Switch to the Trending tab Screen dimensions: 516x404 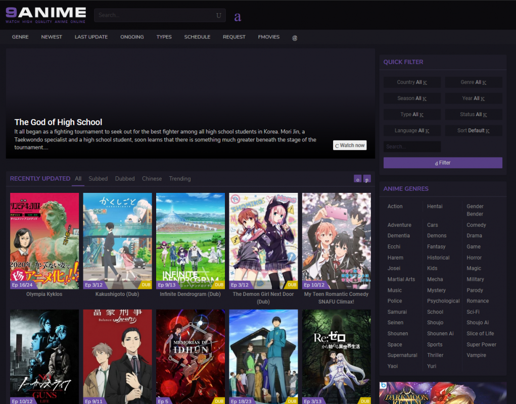[x=180, y=179]
